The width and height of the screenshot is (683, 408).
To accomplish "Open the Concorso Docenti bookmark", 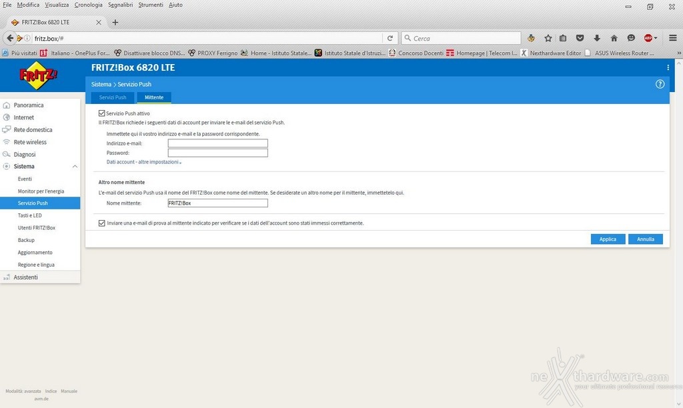I will pyautogui.click(x=416, y=53).
